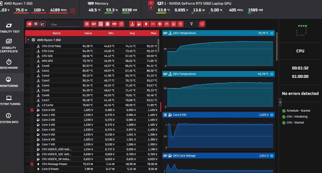Select the 'Schedule - Started' status entry
The image size is (322, 173).
pyautogui.click(x=296, y=111)
